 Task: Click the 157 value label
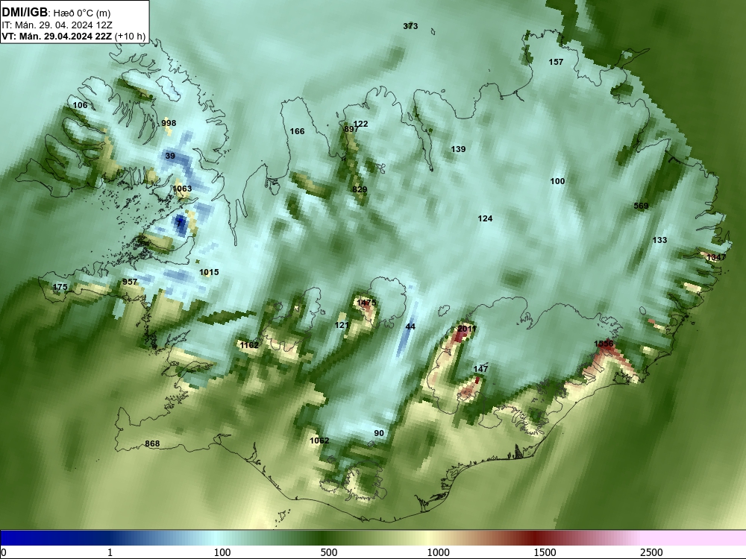coord(556,62)
